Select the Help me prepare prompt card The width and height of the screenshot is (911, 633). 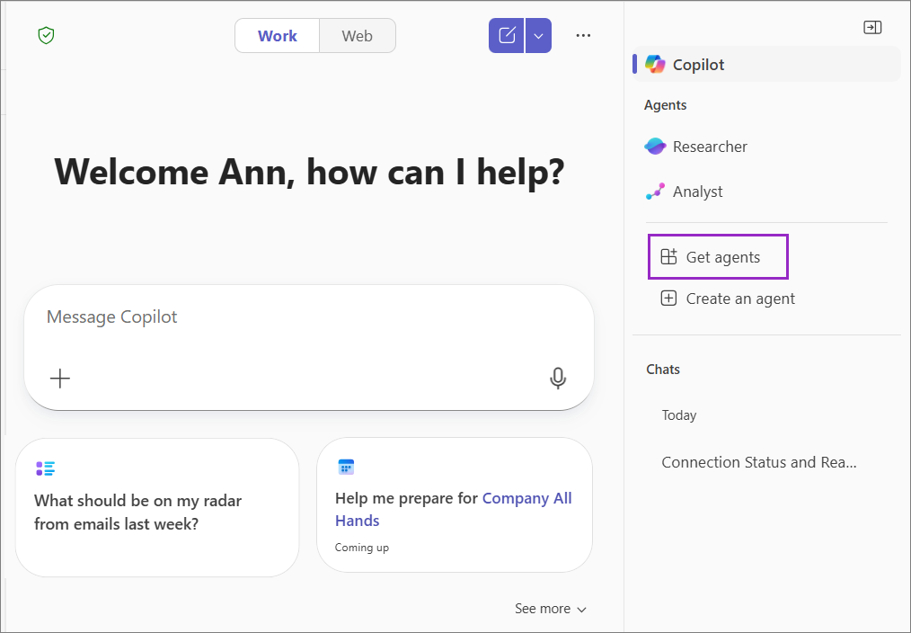pyautogui.click(x=455, y=504)
